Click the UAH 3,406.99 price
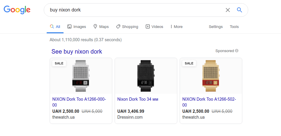Viewport: 281px width, 136px height. 131,111
